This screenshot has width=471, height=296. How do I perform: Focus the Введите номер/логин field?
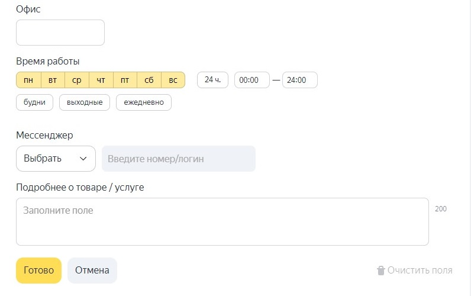point(179,159)
